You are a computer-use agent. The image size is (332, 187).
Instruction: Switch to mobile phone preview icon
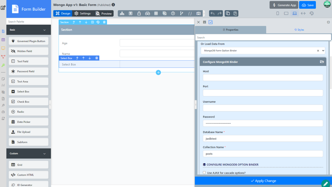(x=278, y=14)
